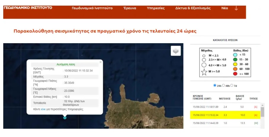Click the star M >= 5.0 legend icon
The height and width of the screenshot is (137, 269).
[204, 72]
